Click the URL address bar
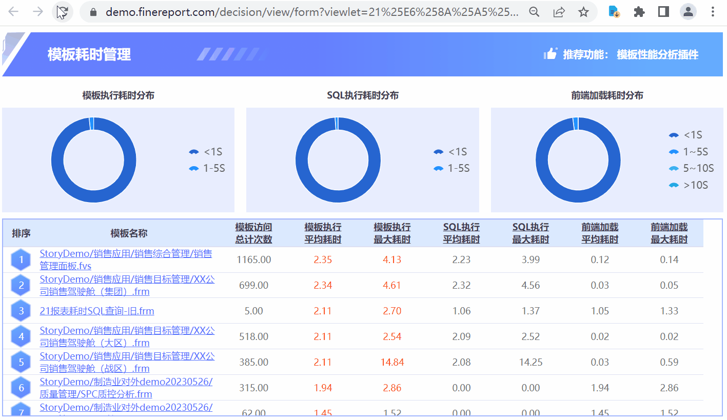 pos(307,12)
